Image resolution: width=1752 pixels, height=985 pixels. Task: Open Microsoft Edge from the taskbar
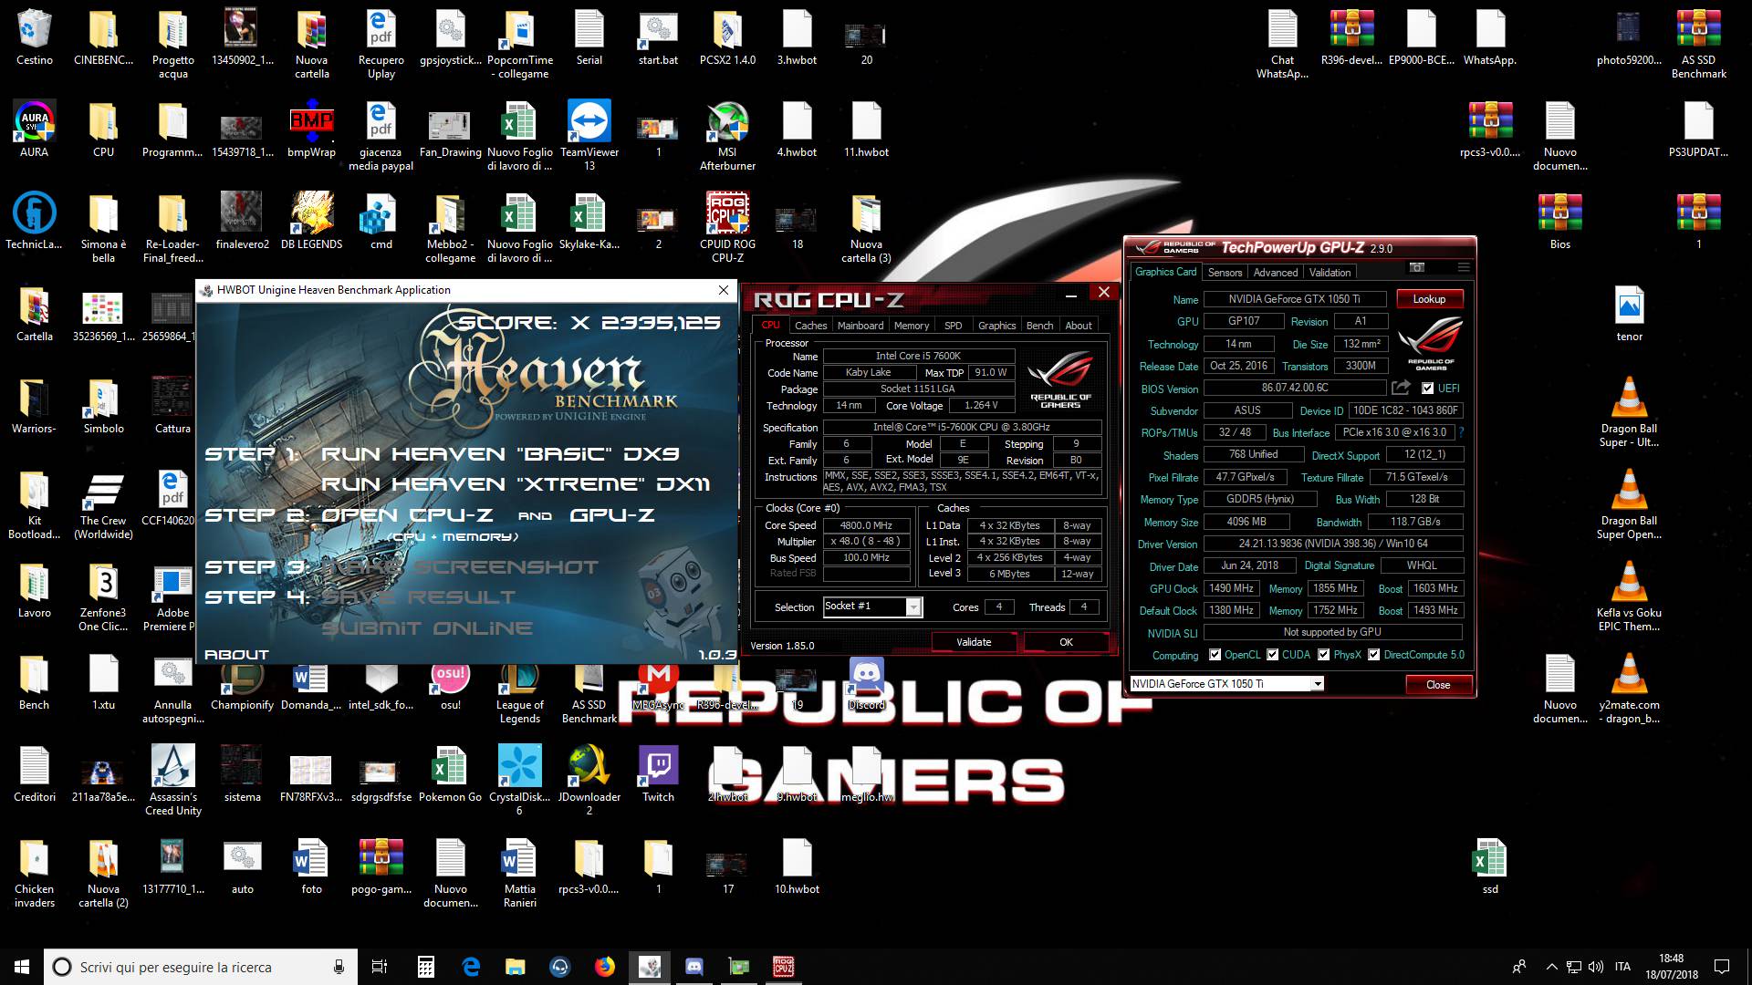point(471,967)
